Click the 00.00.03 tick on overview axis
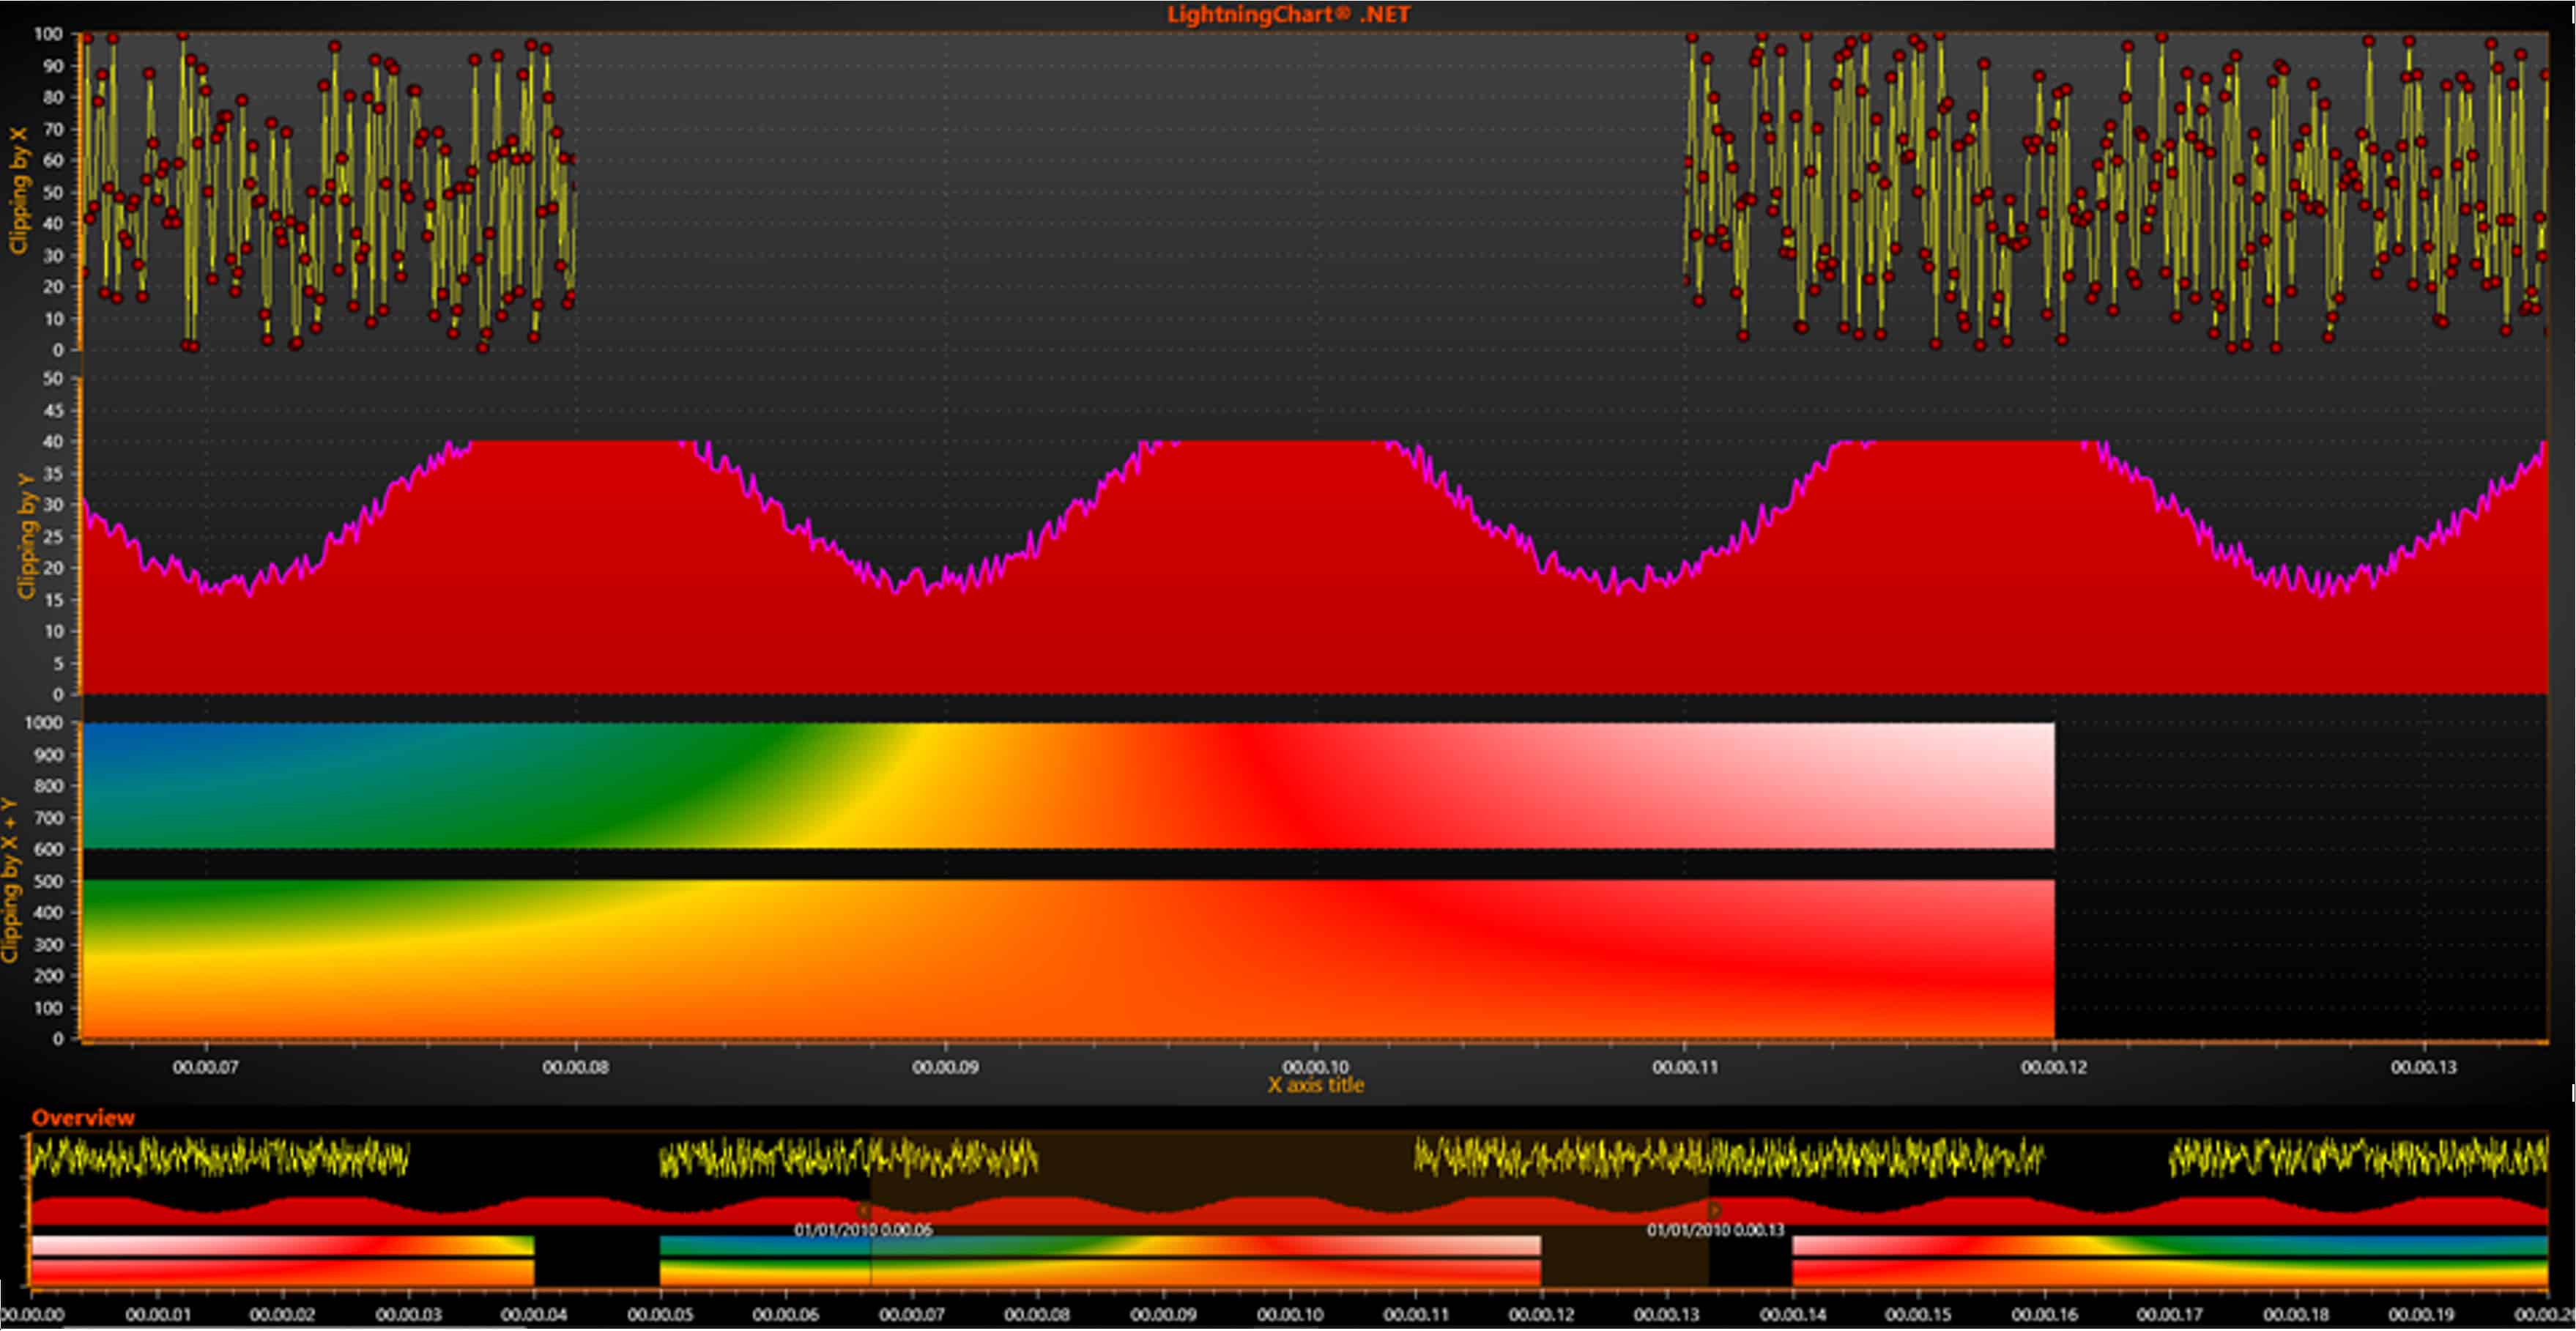Image resolution: width=2576 pixels, height=1331 pixels. point(409,1314)
